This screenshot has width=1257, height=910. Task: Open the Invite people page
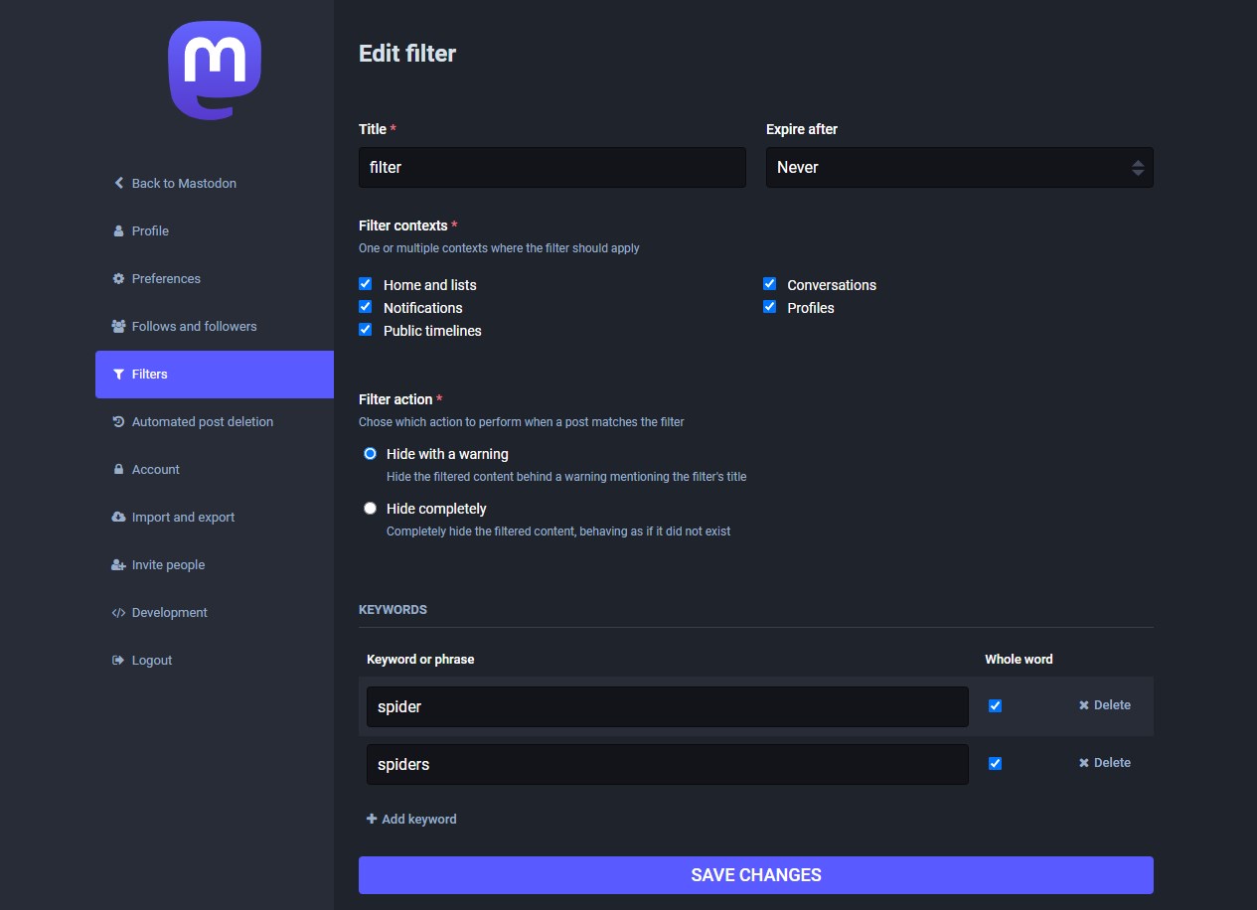[x=215, y=564]
